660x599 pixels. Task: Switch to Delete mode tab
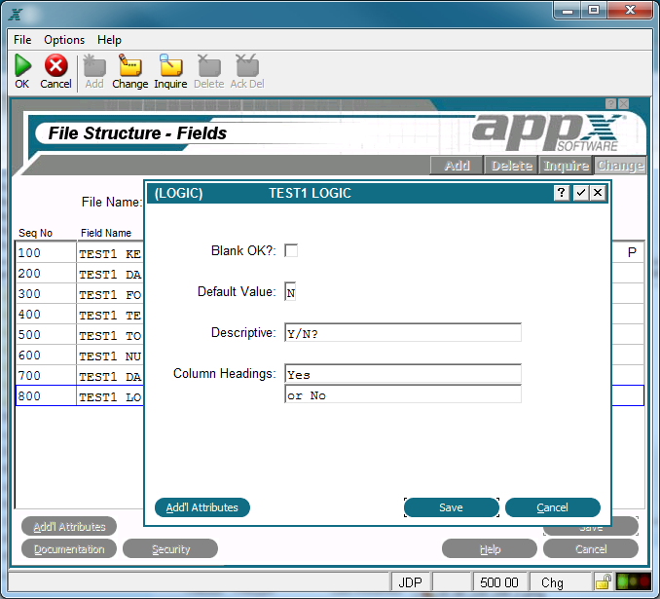[x=511, y=166]
